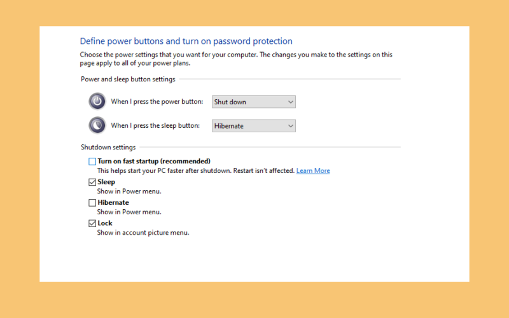This screenshot has height=318, width=509.
Task: Uncheck the Lock checkbox
Action: tap(92, 223)
